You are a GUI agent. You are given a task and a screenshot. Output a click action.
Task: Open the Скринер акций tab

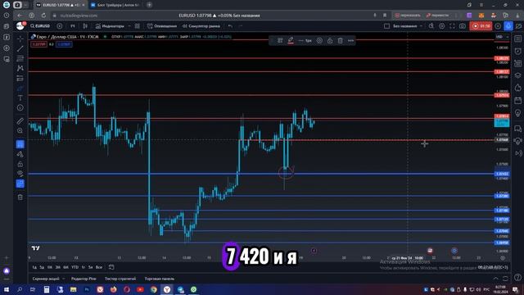(x=46, y=279)
